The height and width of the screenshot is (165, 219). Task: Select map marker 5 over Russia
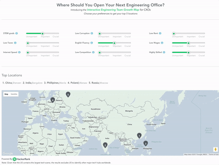68,94
